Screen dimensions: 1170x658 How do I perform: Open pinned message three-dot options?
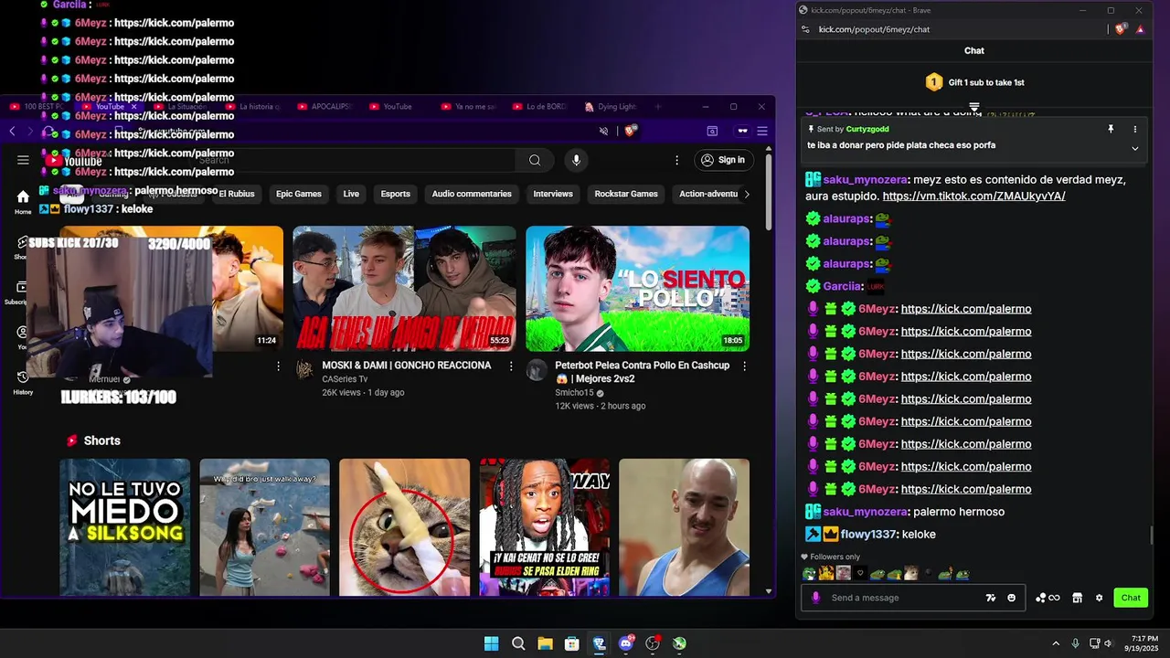tap(1135, 130)
